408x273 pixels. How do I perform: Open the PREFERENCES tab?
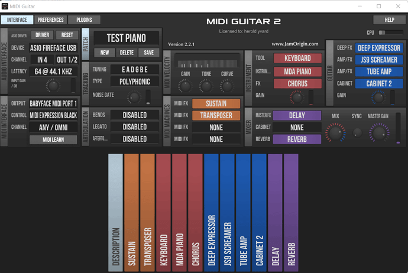click(x=50, y=20)
